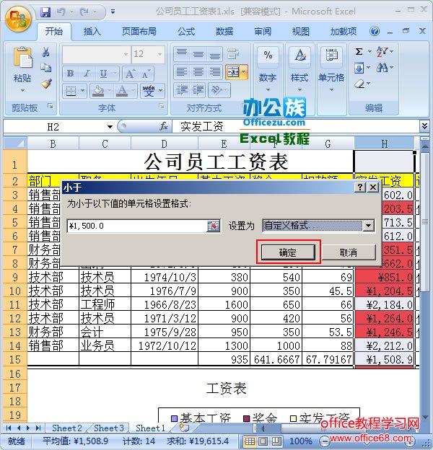Click the zoom out minus button

(324, 441)
